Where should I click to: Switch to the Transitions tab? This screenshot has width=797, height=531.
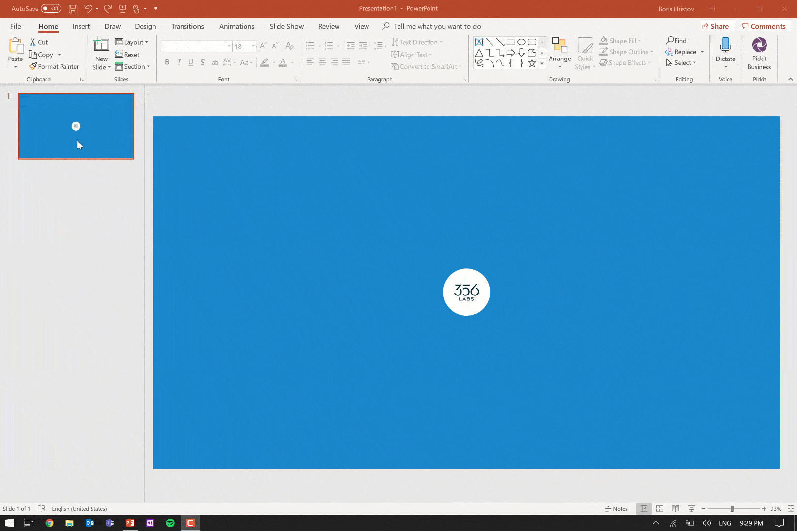point(187,26)
